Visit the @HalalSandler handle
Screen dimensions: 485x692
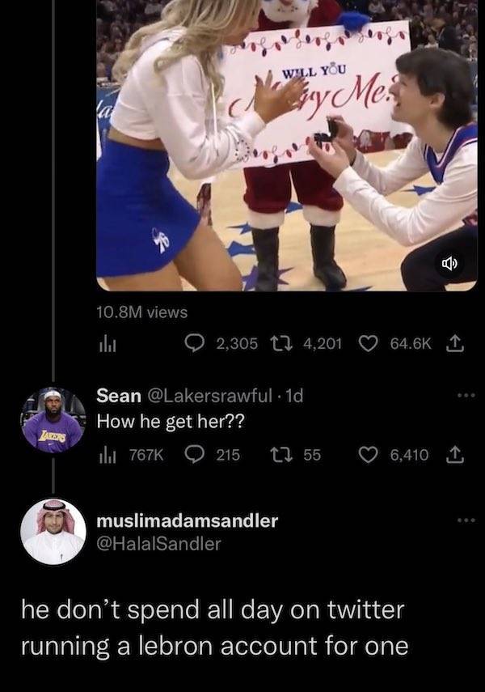coord(158,544)
